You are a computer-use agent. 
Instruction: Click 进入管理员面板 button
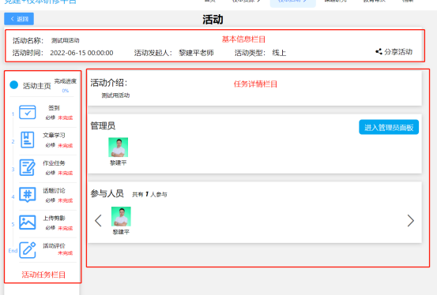(x=389, y=127)
